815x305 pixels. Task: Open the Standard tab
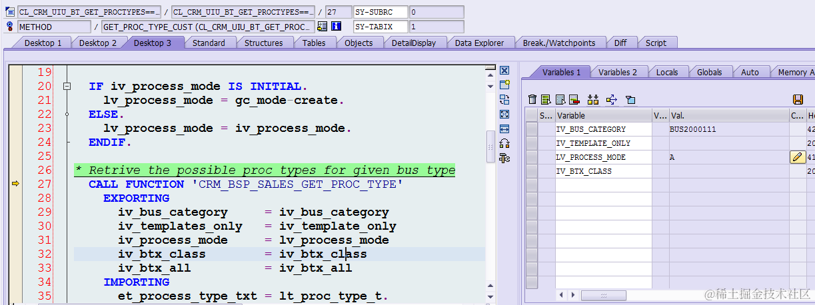[209, 43]
